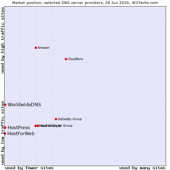Click the chart title mentioning W3Techs.com
Viewport: 170px width, 170px height.
click(85, 3)
